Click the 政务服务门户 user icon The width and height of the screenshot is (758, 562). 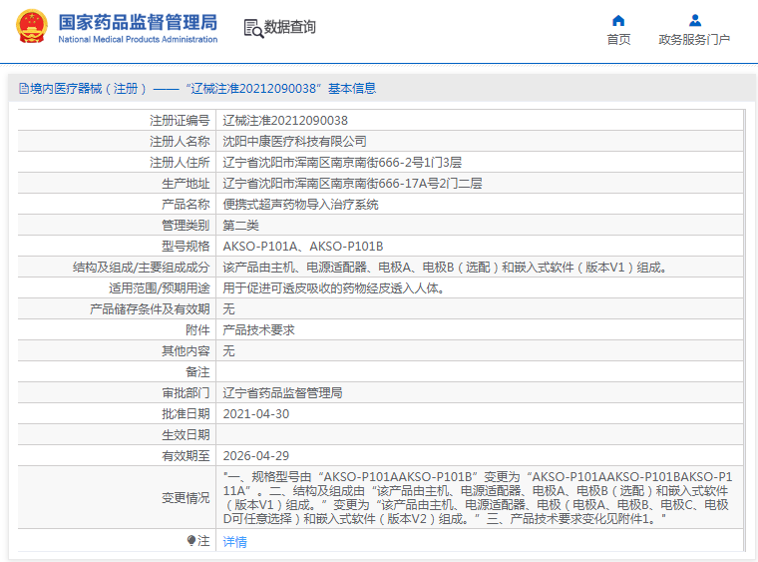point(695,20)
